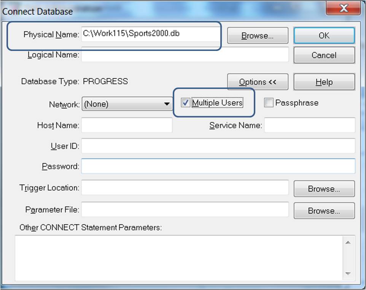Click the parameters box scroll up arrow

[x=348, y=242]
